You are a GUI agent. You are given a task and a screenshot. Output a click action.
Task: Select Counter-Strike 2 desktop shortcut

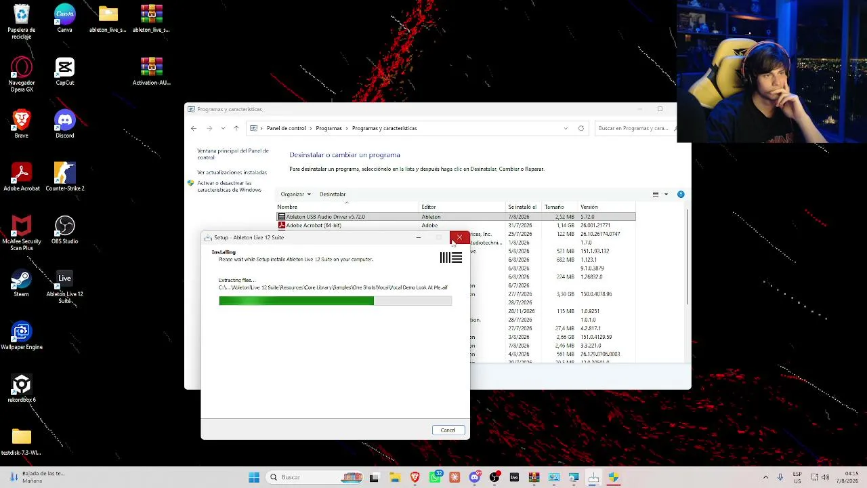[65, 177]
